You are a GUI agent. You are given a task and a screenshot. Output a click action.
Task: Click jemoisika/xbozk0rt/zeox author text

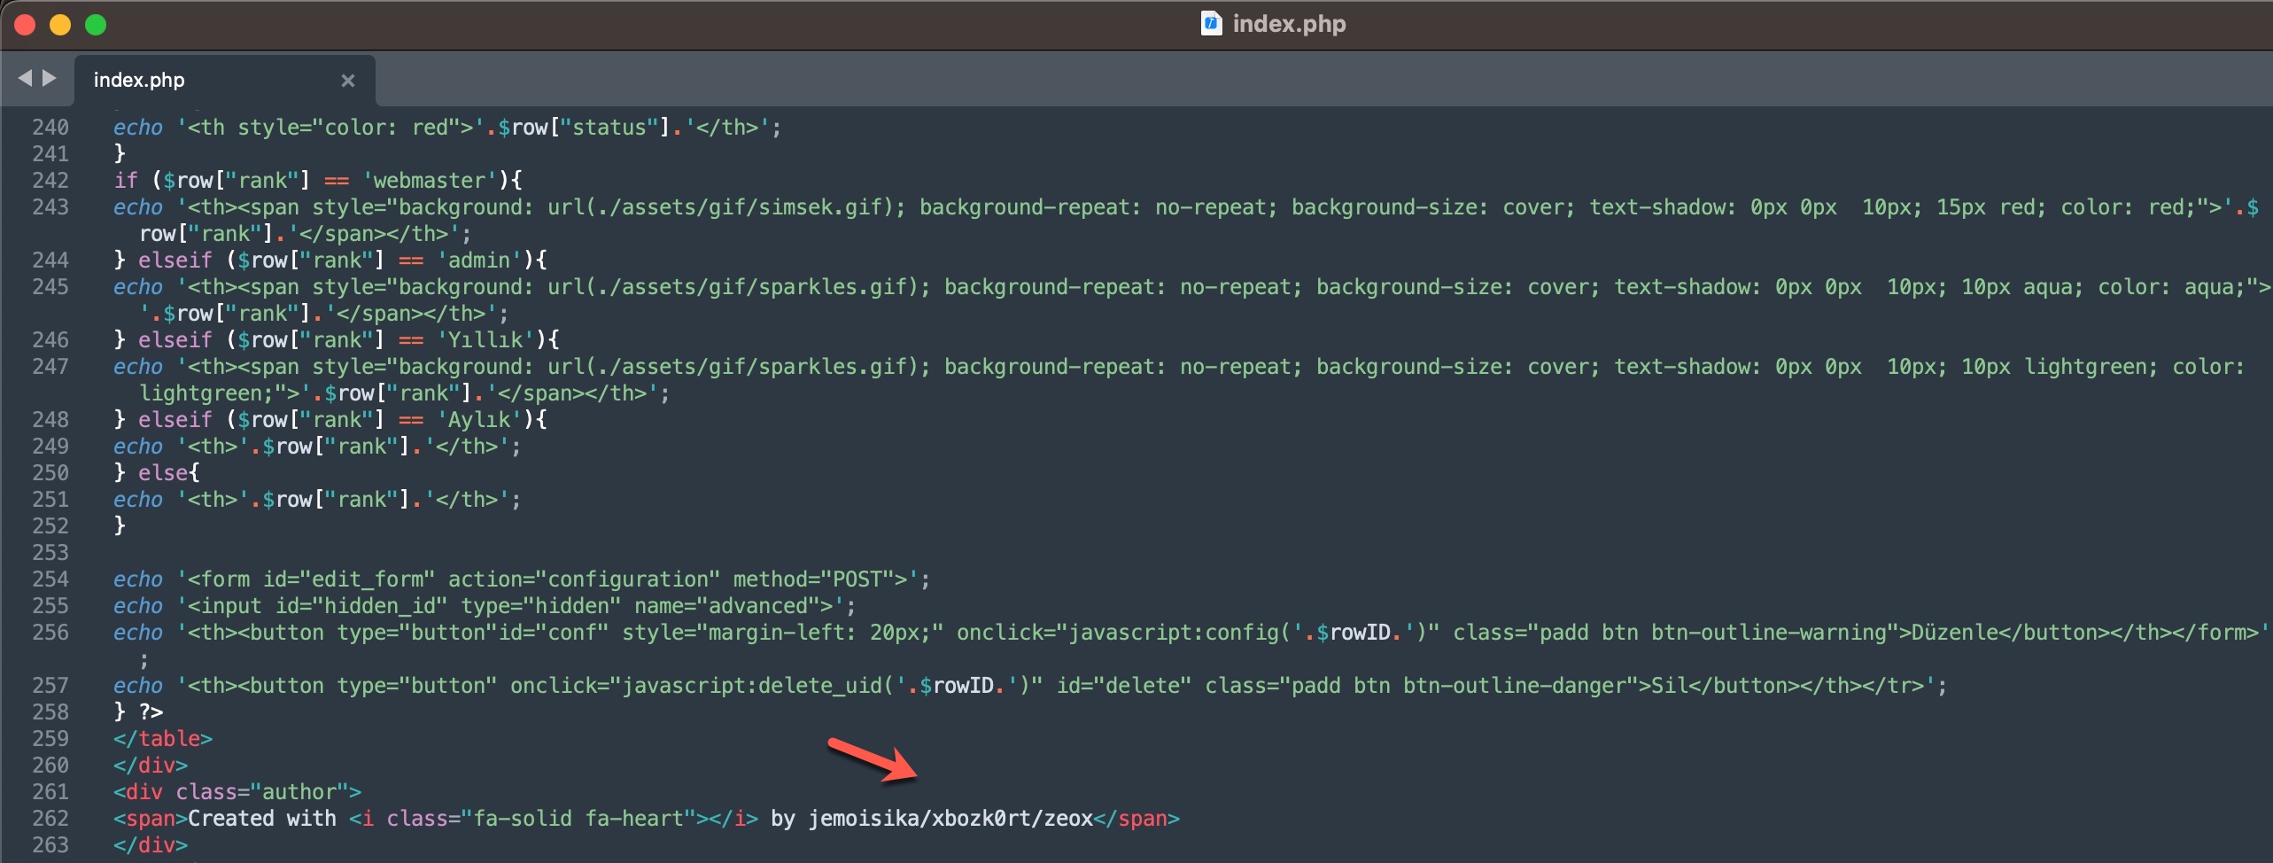(950, 819)
